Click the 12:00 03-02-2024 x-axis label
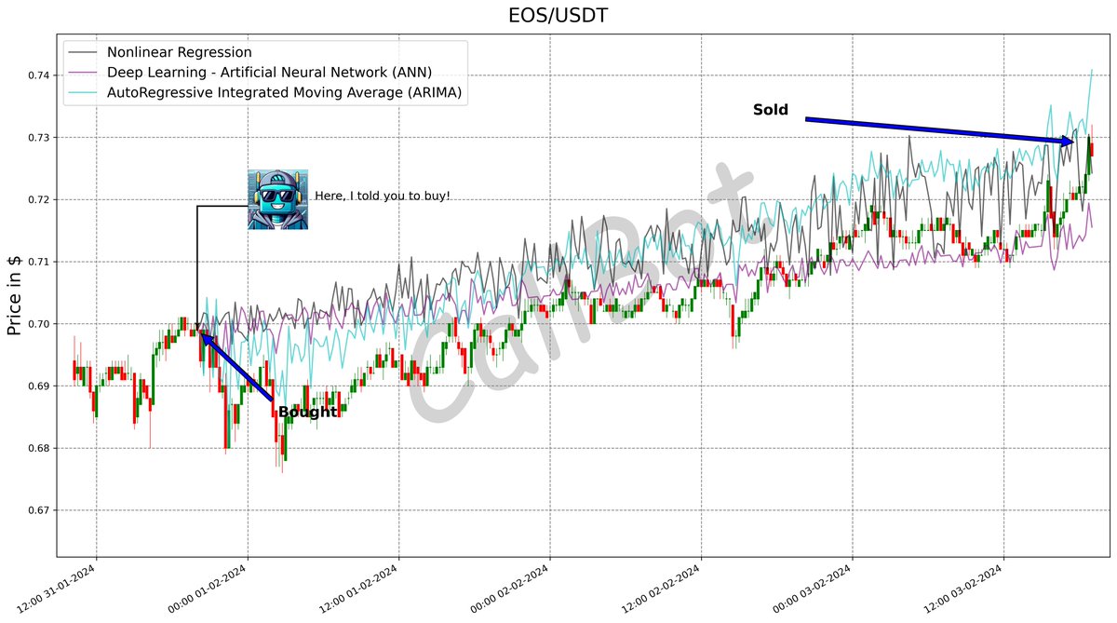This screenshot has height=623, width=1117. 965,588
